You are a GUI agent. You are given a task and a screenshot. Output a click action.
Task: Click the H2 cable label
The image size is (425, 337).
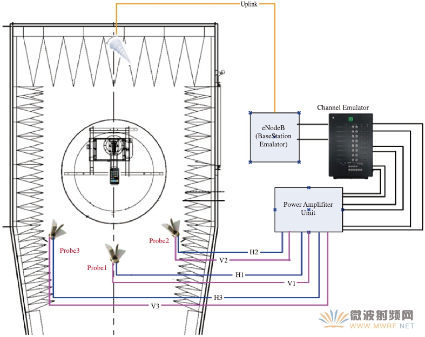coord(254,252)
